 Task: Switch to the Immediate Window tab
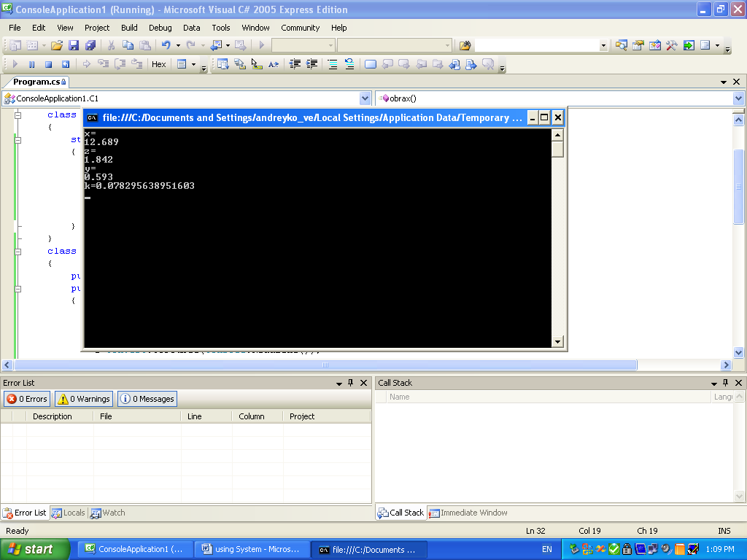(x=468, y=513)
